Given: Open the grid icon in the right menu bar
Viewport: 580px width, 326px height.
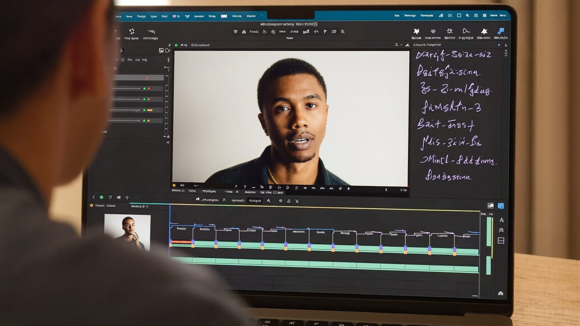Looking at the screenshot, I should pos(485,16).
